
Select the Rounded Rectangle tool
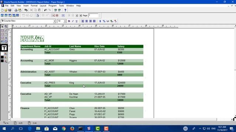pyautogui.click(x=2, y=38)
